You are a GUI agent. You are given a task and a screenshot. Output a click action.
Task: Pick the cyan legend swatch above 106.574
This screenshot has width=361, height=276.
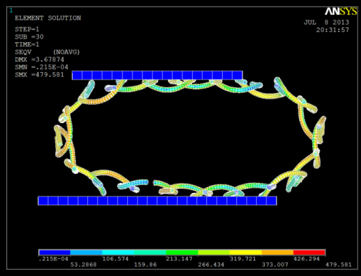(118, 252)
